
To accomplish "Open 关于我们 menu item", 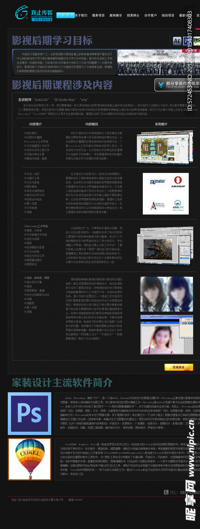I will coord(81,15).
